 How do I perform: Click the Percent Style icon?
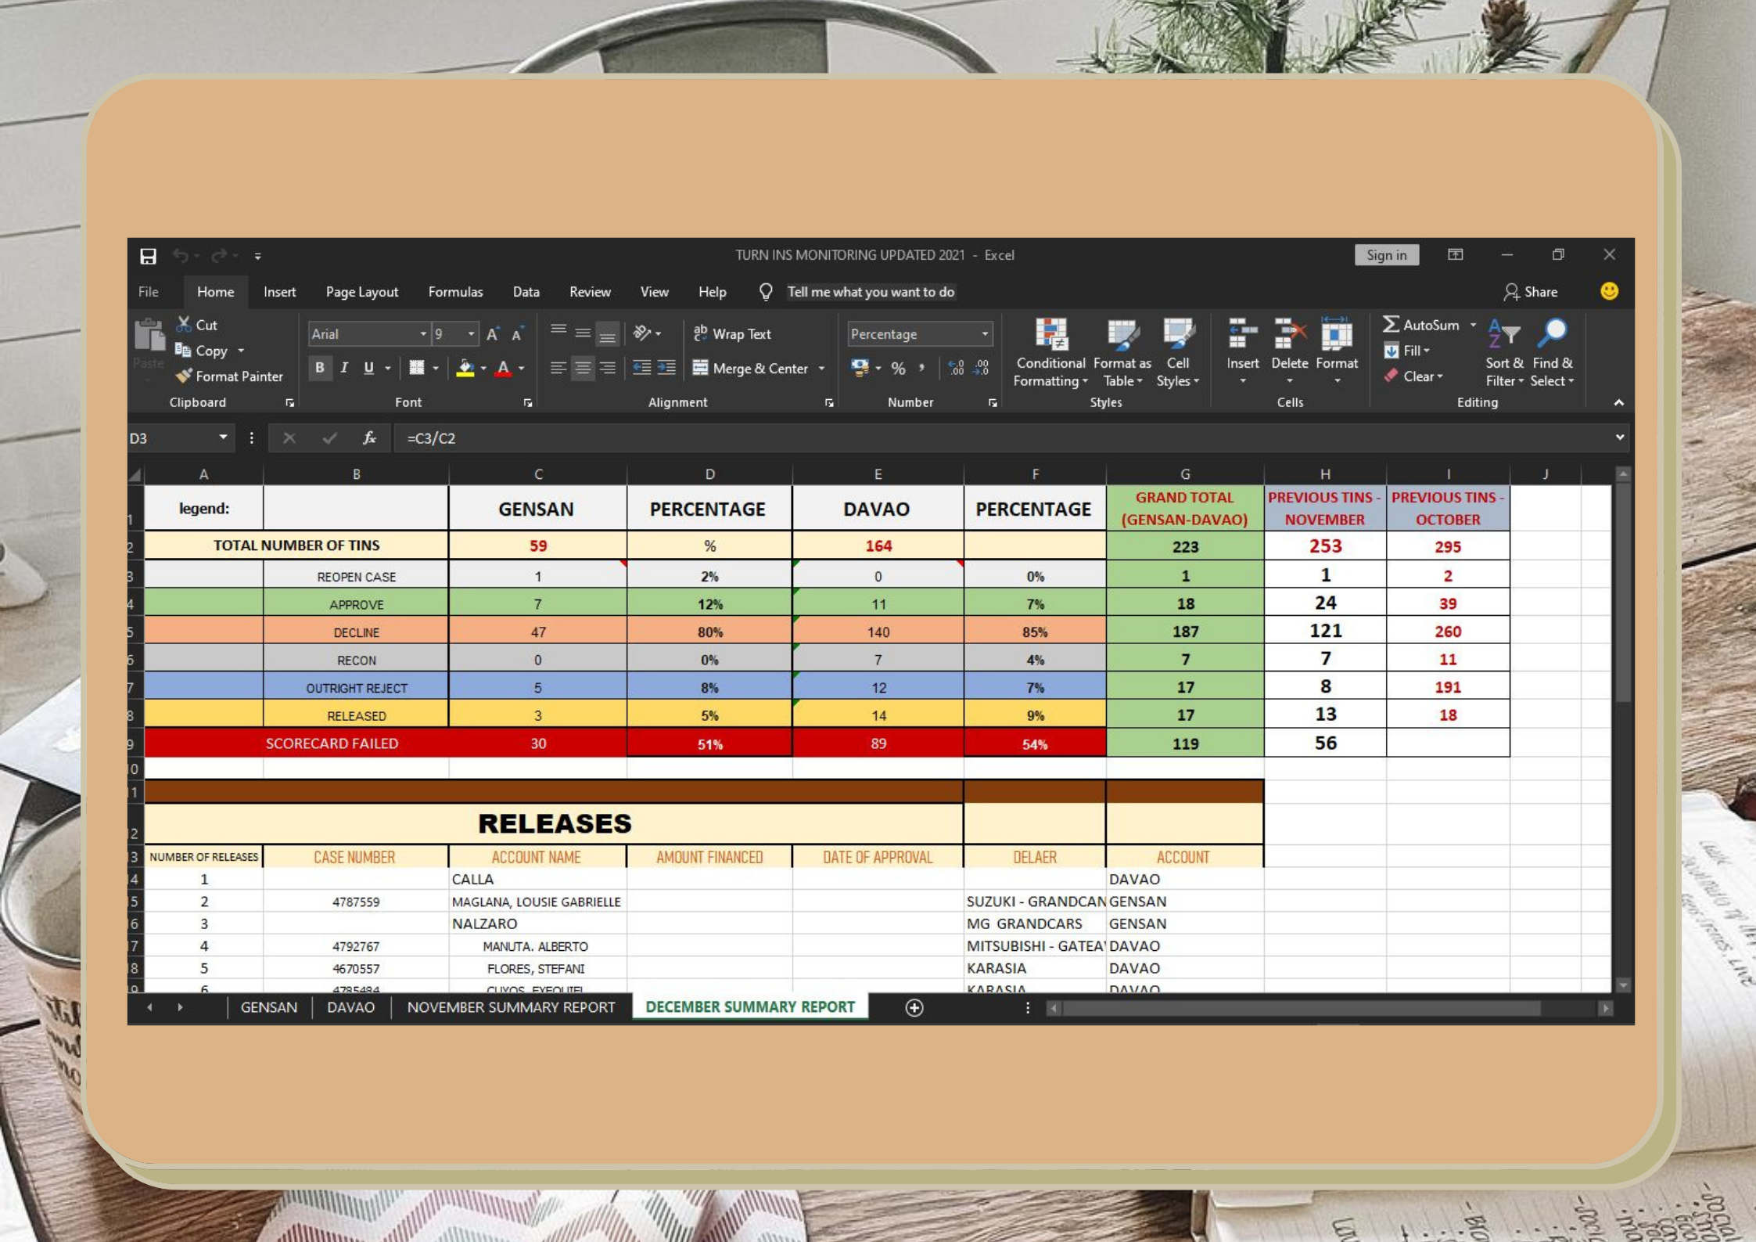[898, 369]
